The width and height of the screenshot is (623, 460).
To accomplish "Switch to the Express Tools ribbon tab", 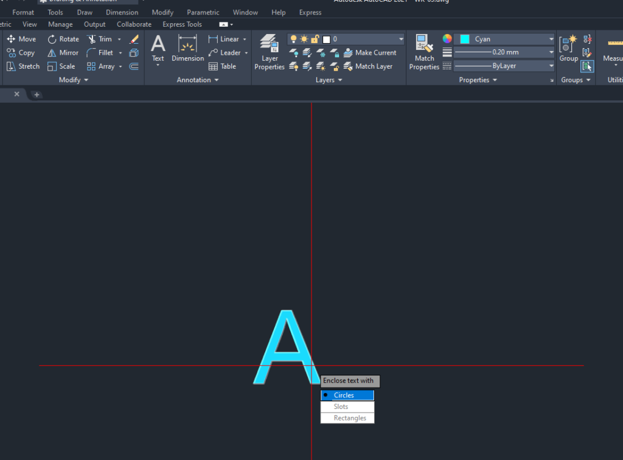I will click(x=182, y=24).
